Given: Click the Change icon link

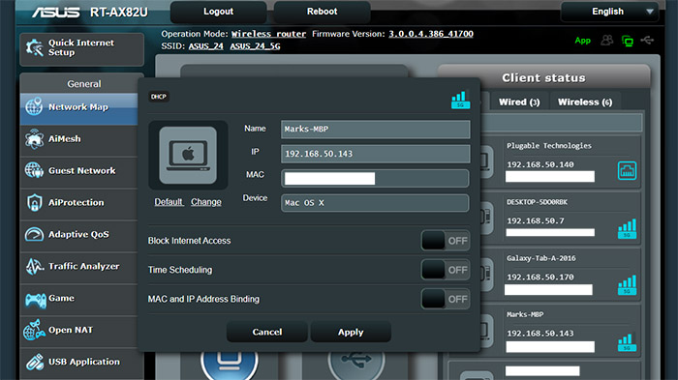Looking at the screenshot, I should coord(206,202).
